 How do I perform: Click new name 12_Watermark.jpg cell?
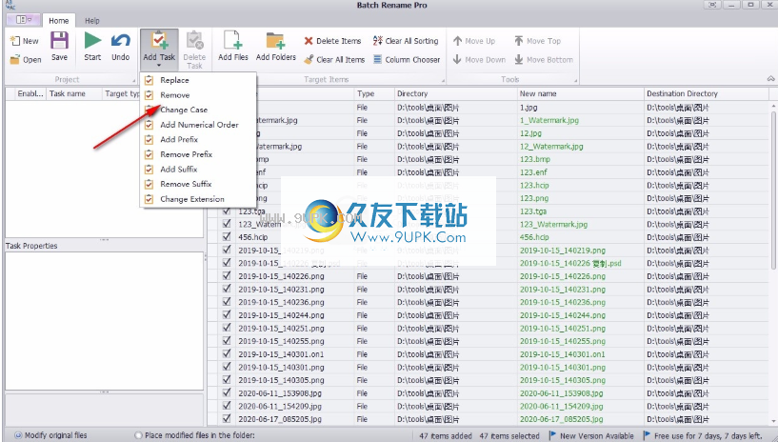[580, 147]
